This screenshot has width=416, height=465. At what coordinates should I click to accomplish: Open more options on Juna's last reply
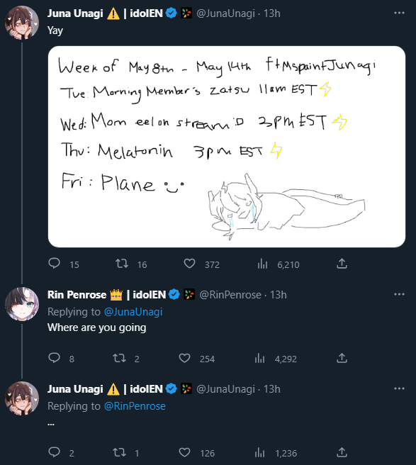pos(399,388)
